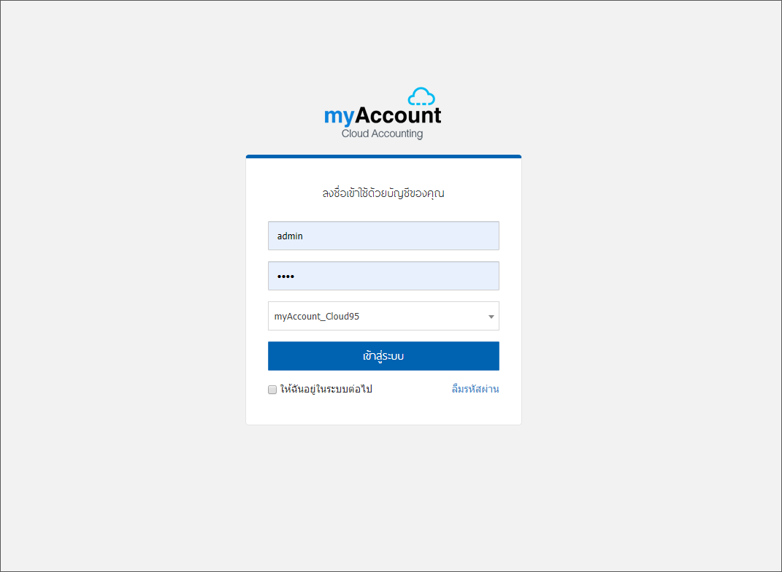Open the myAccount_Cloud95 database dropdown
The width and height of the screenshot is (782, 572).
(x=383, y=316)
